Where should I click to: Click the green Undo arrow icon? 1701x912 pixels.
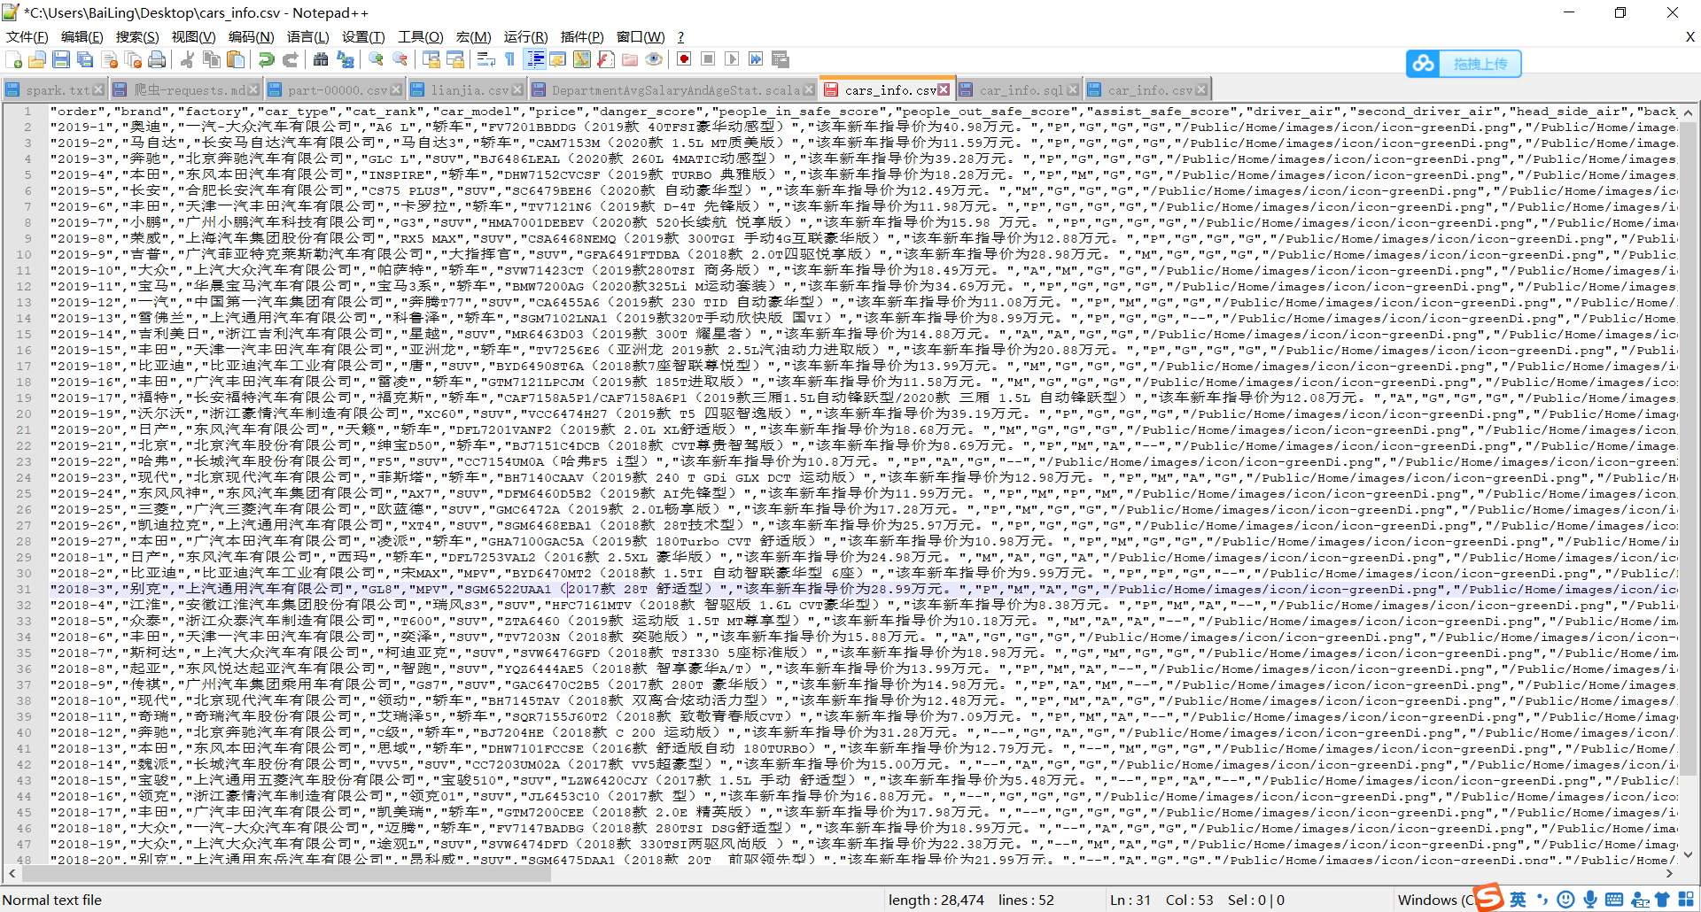(x=266, y=59)
